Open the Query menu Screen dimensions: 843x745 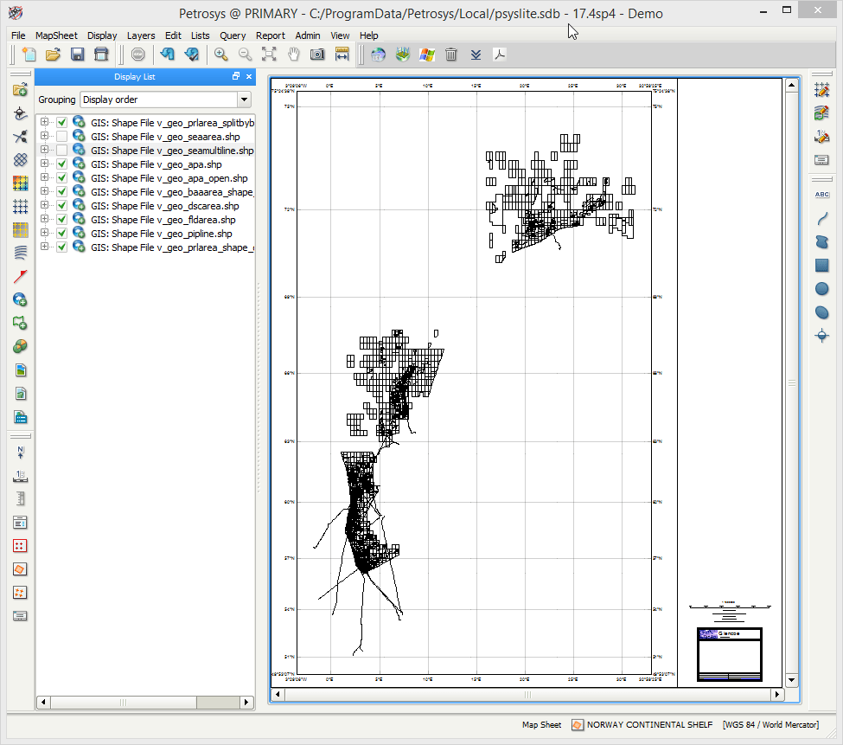pos(233,35)
